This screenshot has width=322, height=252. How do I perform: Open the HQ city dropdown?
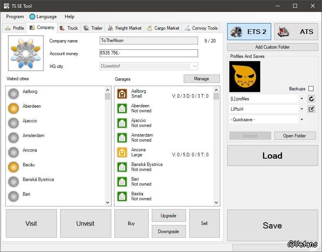click(195, 66)
